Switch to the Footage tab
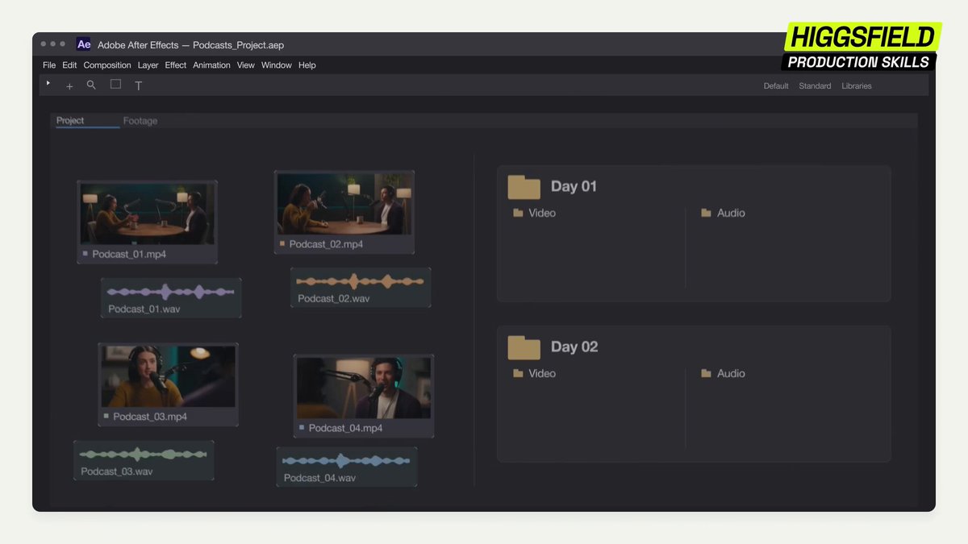The image size is (968, 544). click(140, 121)
